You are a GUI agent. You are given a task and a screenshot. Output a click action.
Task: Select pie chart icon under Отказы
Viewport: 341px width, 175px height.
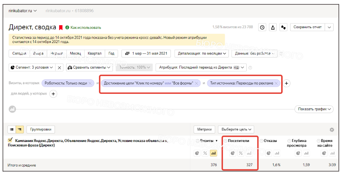tap(269, 153)
